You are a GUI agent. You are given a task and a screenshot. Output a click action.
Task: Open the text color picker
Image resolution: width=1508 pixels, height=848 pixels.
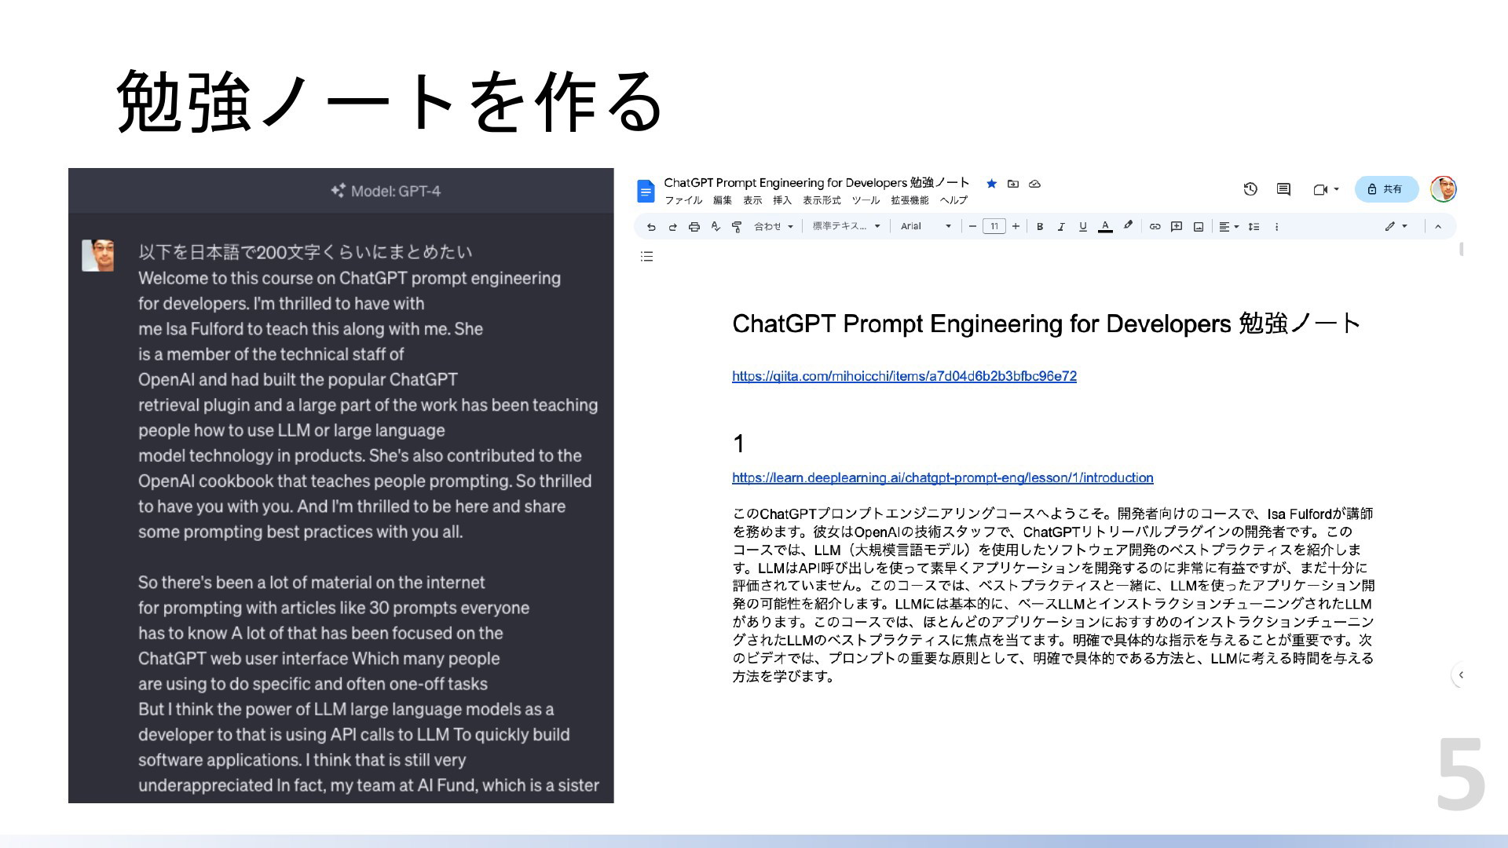pos(1105,227)
